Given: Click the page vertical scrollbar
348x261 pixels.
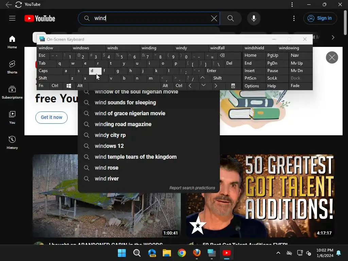Looking at the screenshot, I should tap(345, 22).
